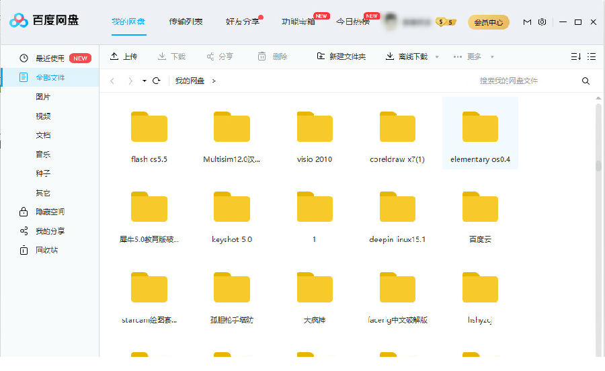This screenshot has width=605, height=371.
Task: Open 功能宝箱 tab
Action: [298, 22]
